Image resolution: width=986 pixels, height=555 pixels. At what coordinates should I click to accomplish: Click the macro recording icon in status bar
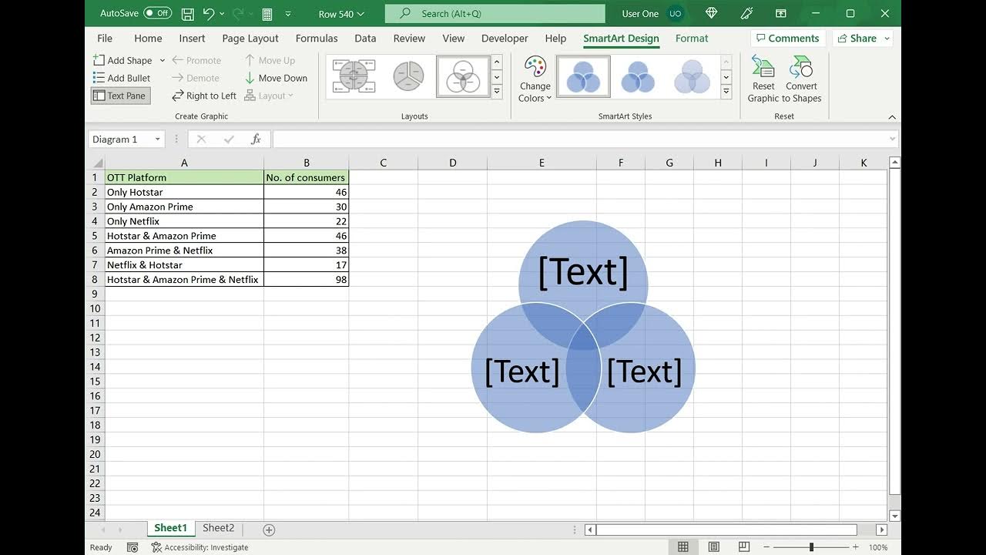[132, 547]
